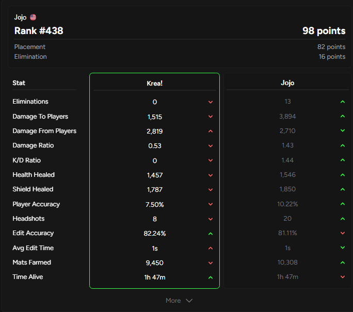
Task: Click the Time Alive label
Action: [28, 277]
